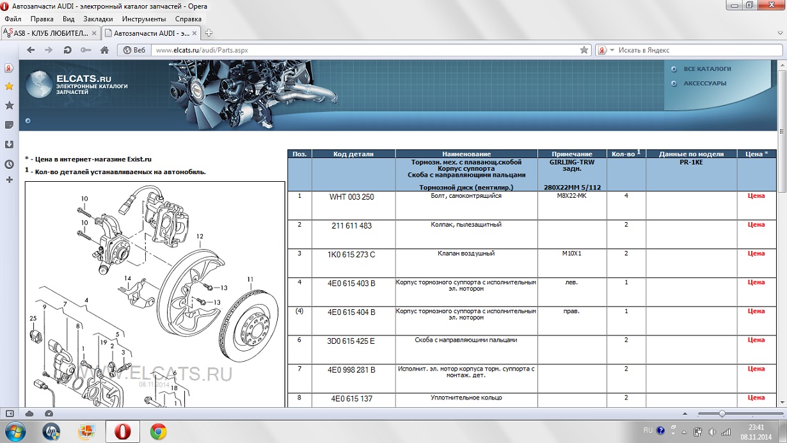Go to the Home page icon
Viewport: 787px width, 443px height.
(x=104, y=50)
